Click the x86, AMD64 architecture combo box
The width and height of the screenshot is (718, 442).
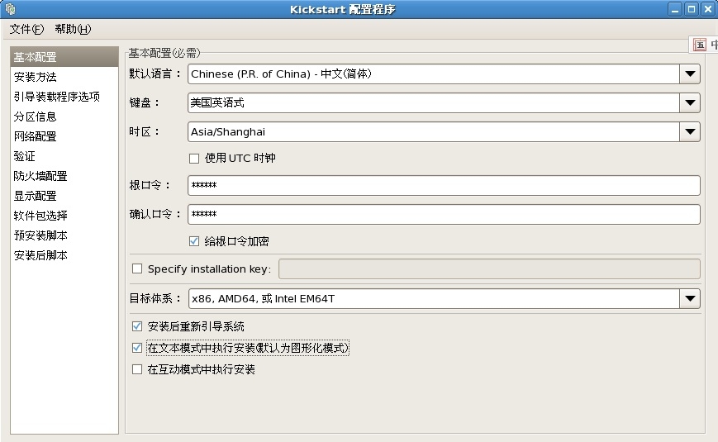[444, 298]
